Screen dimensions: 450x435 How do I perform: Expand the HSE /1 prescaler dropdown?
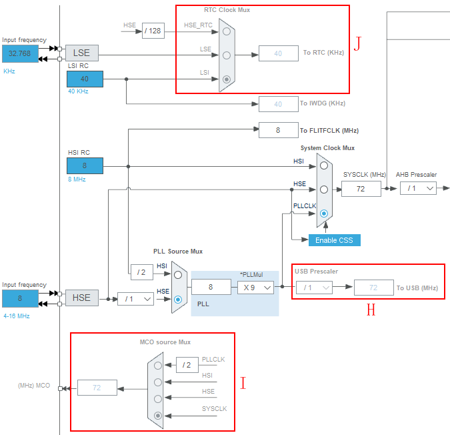[x=135, y=299]
